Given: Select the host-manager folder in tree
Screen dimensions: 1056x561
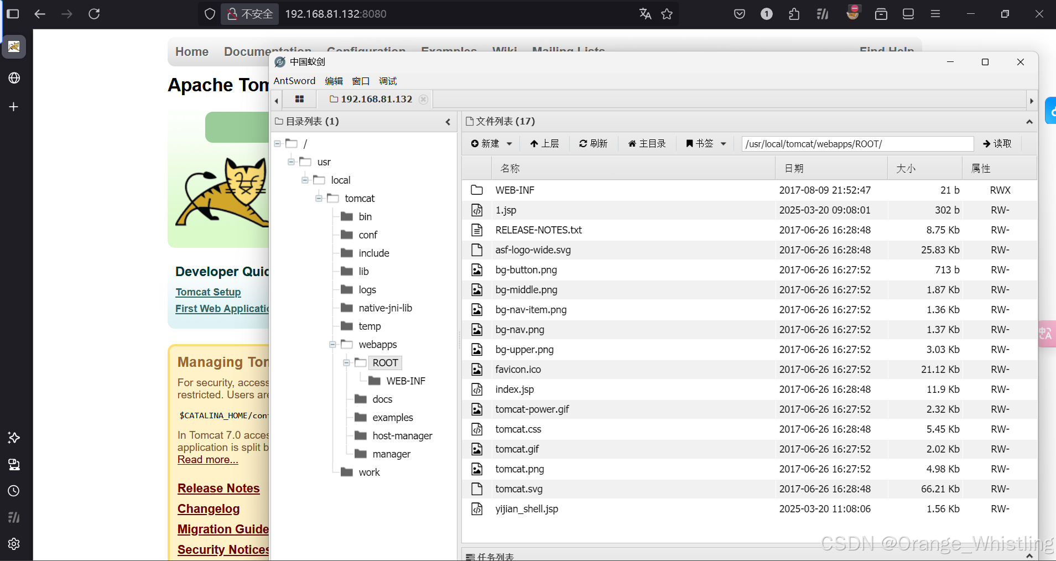Looking at the screenshot, I should 402,436.
